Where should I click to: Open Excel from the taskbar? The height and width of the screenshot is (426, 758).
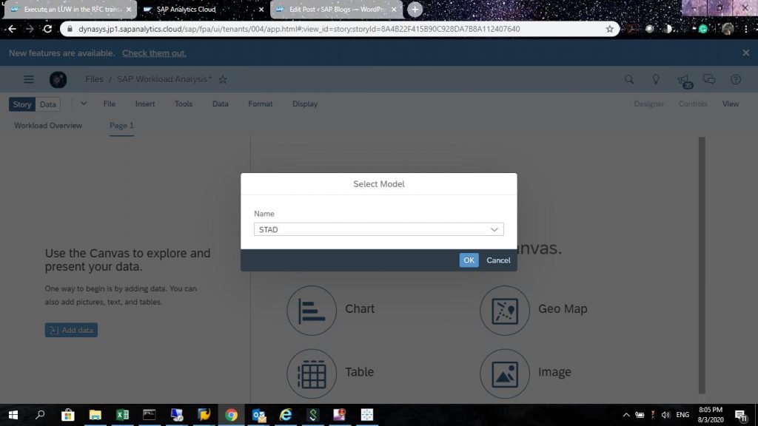pos(122,415)
